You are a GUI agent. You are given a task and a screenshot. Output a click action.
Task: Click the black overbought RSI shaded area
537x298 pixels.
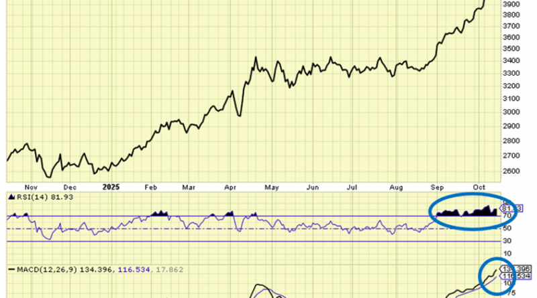[x=470, y=212]
